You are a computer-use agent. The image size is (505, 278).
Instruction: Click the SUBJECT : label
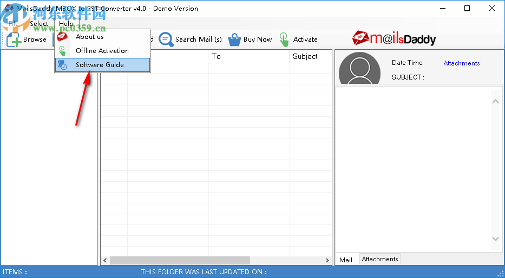408,77
